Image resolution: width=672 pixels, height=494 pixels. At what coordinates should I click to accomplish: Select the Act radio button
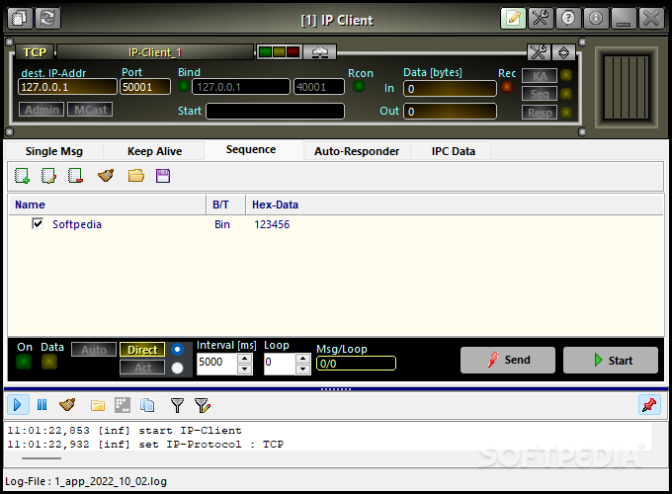click(178, 368)
